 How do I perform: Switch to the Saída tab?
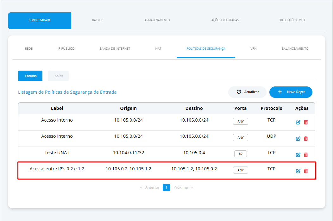59,76
